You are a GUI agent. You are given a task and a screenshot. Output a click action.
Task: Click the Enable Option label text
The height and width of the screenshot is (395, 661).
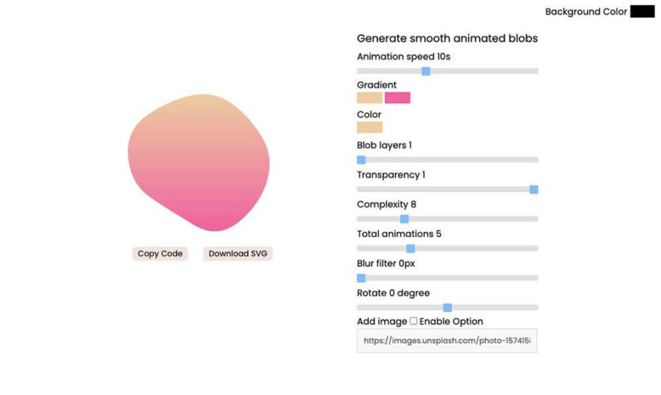451,321
